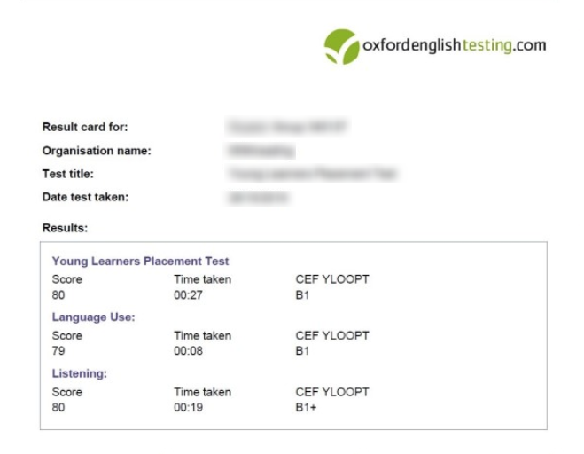Click the 'Young Learners Placement Test' heading
The height and width of the screenshot is (454, 584).
pos(140,262)
